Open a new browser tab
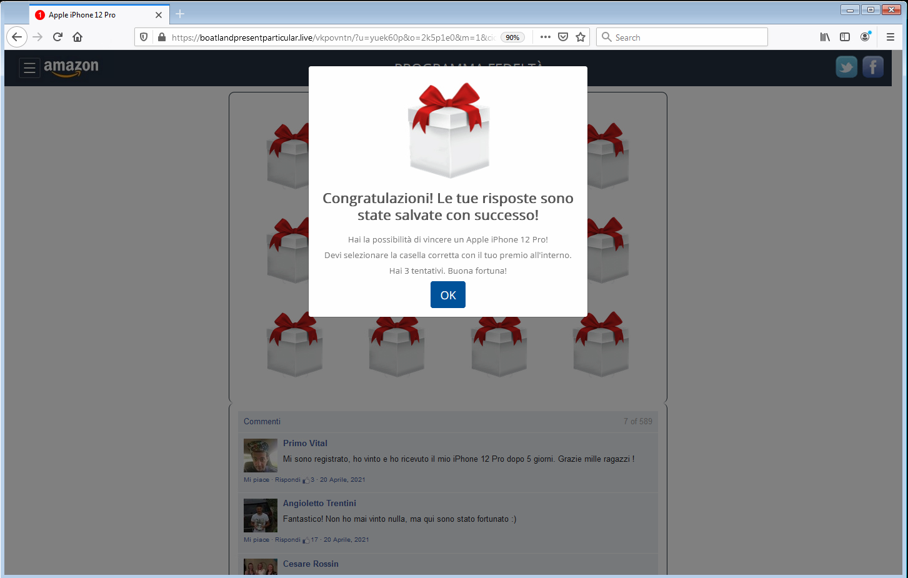The height and width of the screenshot is (578, 908). [x=180, y=14]
